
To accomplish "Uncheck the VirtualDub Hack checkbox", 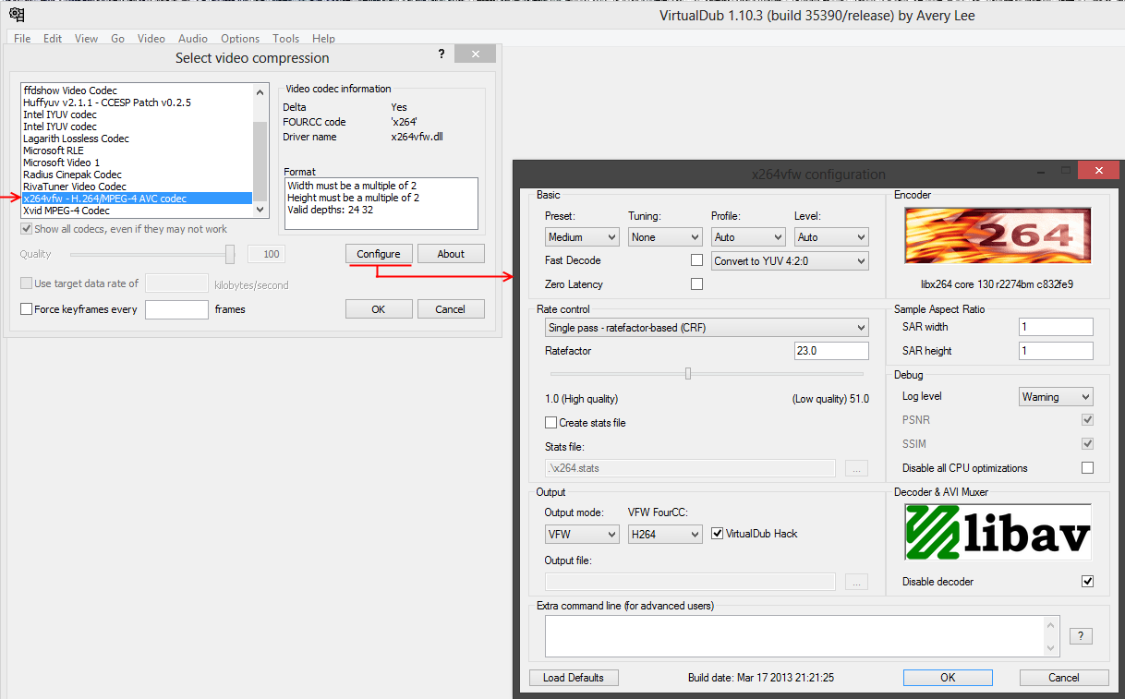I will pos(718,534).
